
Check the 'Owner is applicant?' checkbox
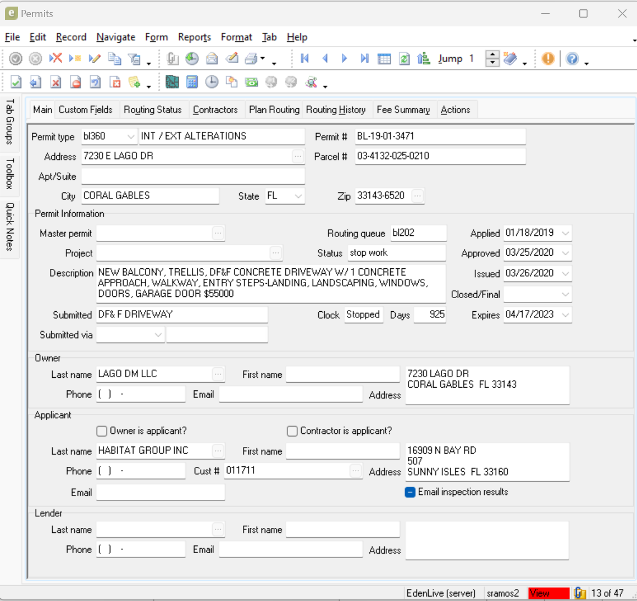tap(102, 431)
